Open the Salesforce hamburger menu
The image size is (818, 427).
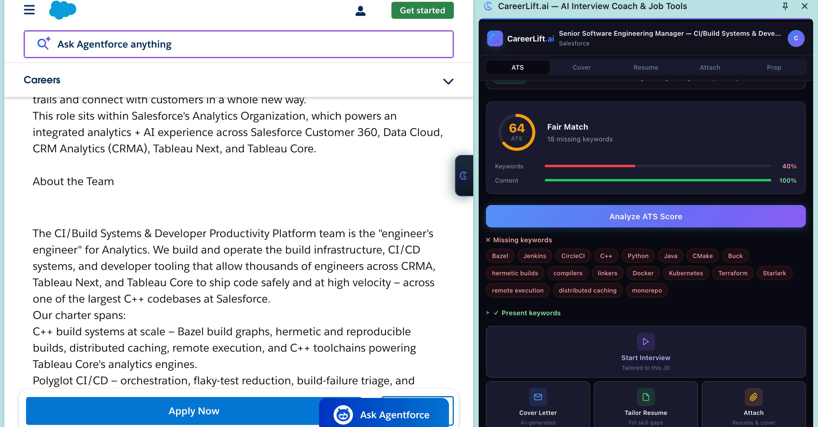[x=29, y=10]
